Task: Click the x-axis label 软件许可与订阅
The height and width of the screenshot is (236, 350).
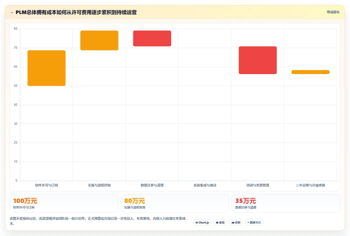Action: (x=47, y=185)
